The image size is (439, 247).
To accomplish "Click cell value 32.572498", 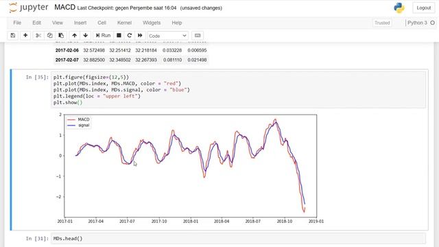I will (x=94, y=50).
